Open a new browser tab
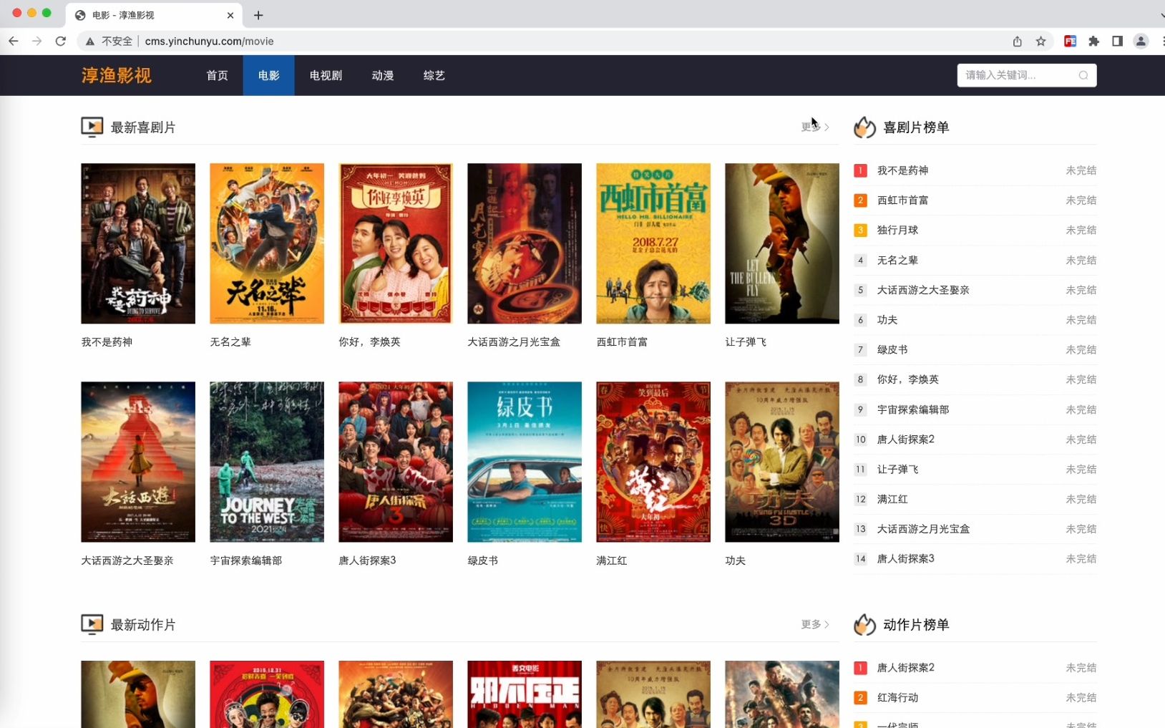This screenshot has height=728, width=1165. coord(258,15)
